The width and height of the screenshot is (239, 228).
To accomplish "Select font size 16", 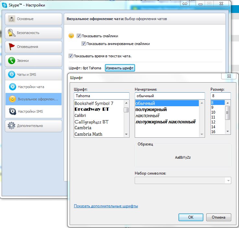I will (x=218, y=132).
